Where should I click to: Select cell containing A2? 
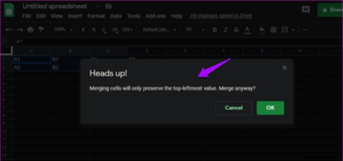(x=32, y=67)
